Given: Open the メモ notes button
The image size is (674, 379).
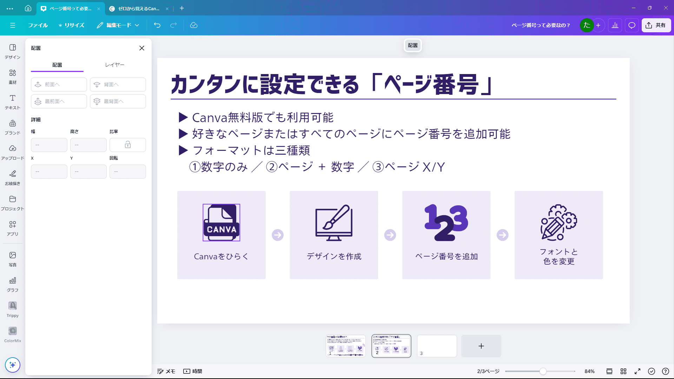Looking at the screenshot, I should coord(166,371).
